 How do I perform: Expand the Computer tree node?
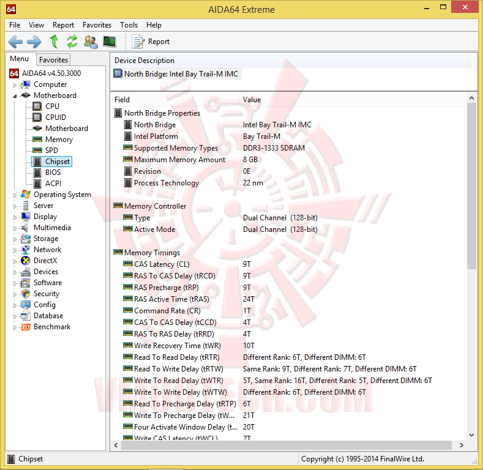coord(15,84)
